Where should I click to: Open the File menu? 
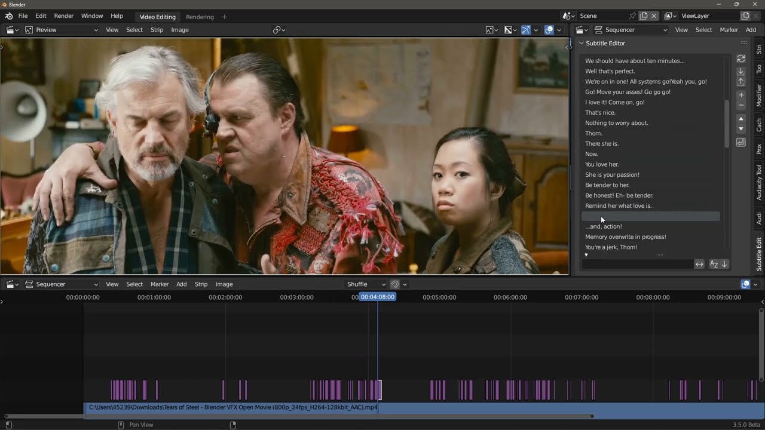(23, 16)
